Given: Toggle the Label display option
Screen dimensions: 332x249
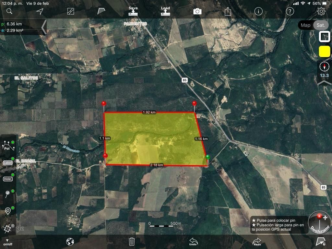Looking at the screenshot, I should 8,162.
